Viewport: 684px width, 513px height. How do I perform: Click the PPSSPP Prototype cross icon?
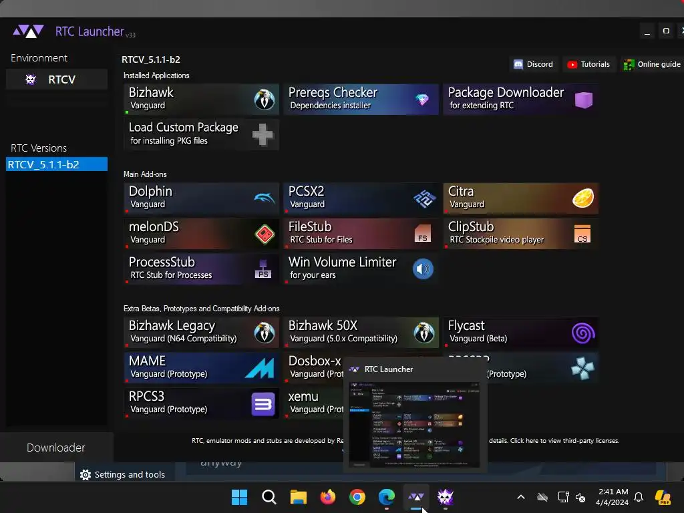click(582, 368)
